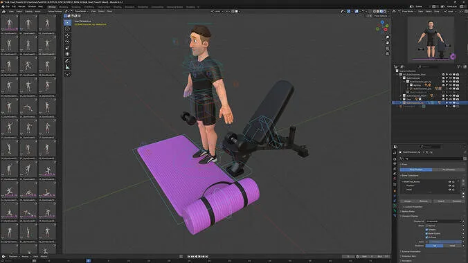Select the Select Box tool in viewport toolbar

click(x=67, y=23)
